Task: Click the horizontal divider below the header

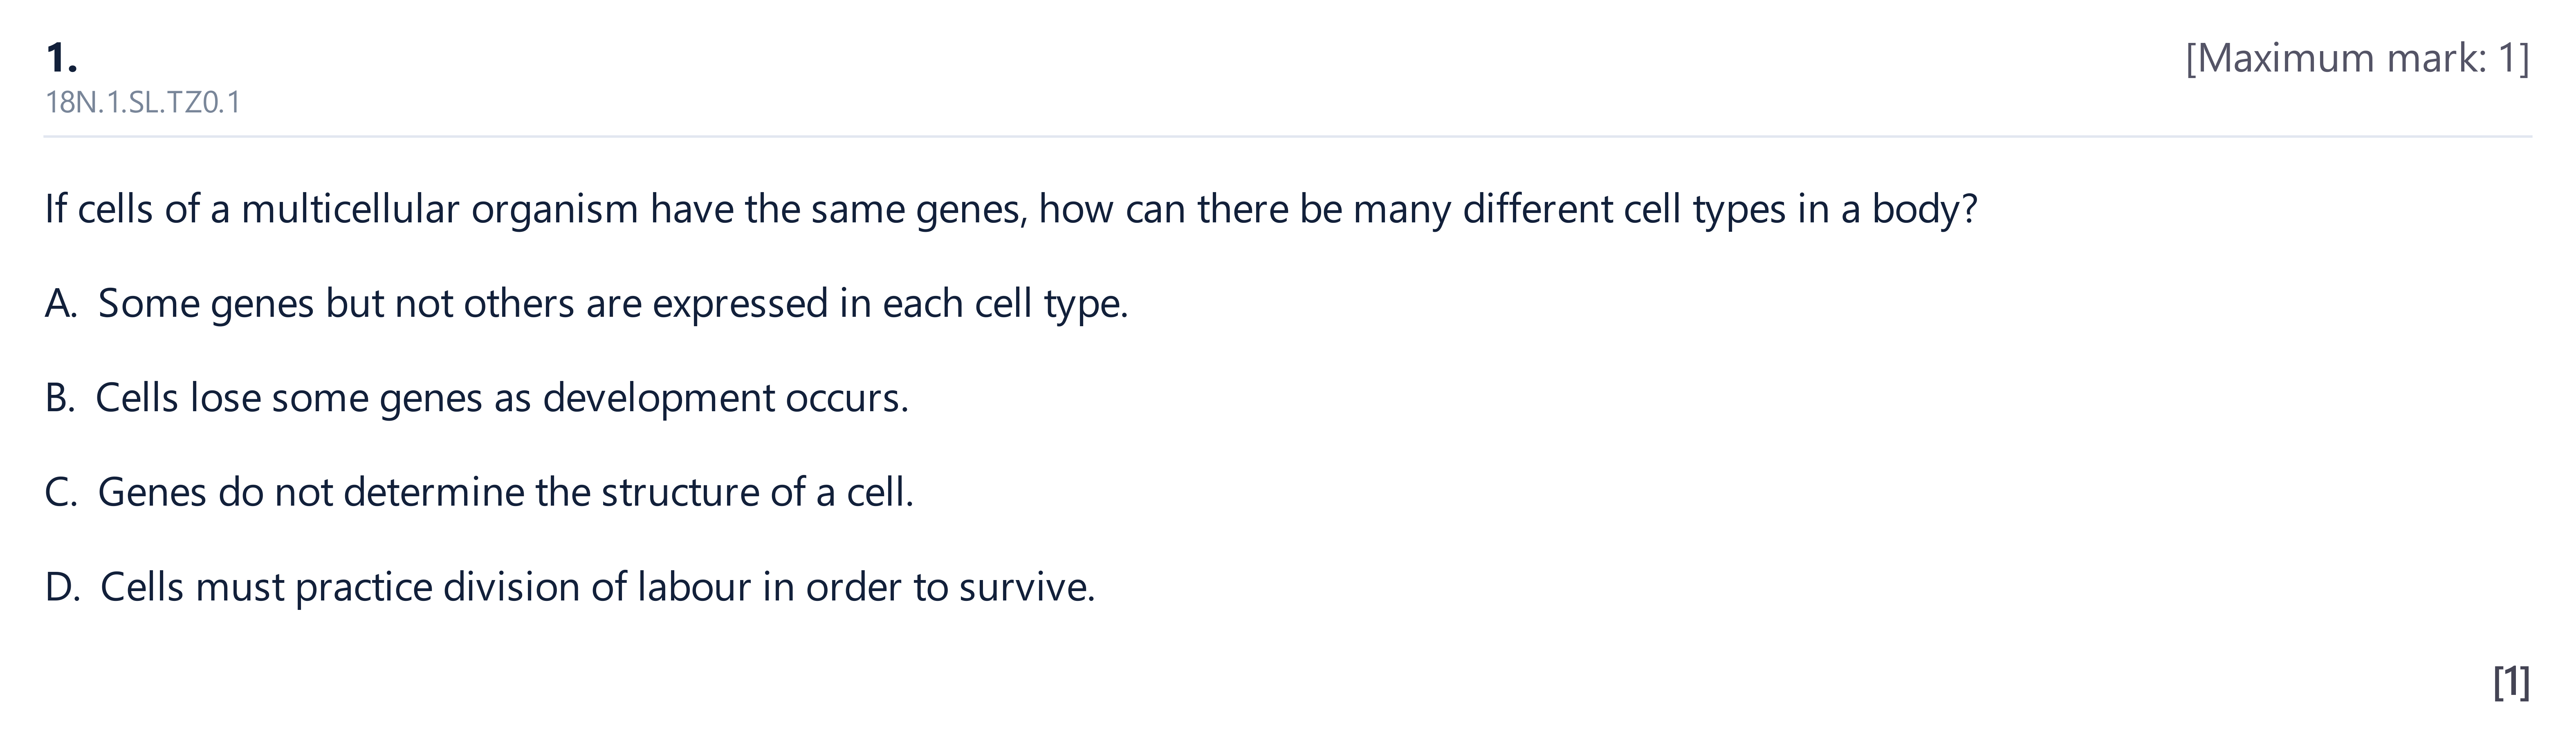Action: click(x=1288, y=136)
